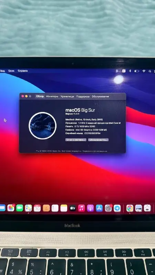155x275 pixels.
Task: Select the Обзор tab
Action: click(40, 96)
